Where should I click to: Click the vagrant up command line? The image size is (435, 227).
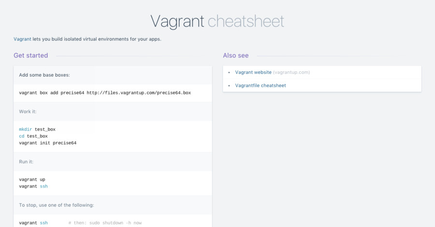[x=32, y=179]
